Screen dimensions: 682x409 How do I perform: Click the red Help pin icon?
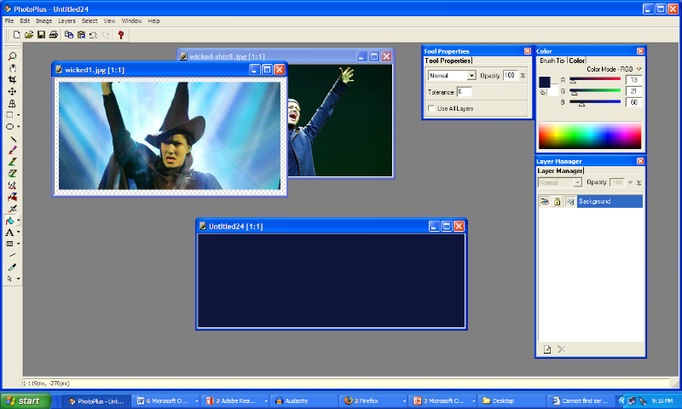121,35
